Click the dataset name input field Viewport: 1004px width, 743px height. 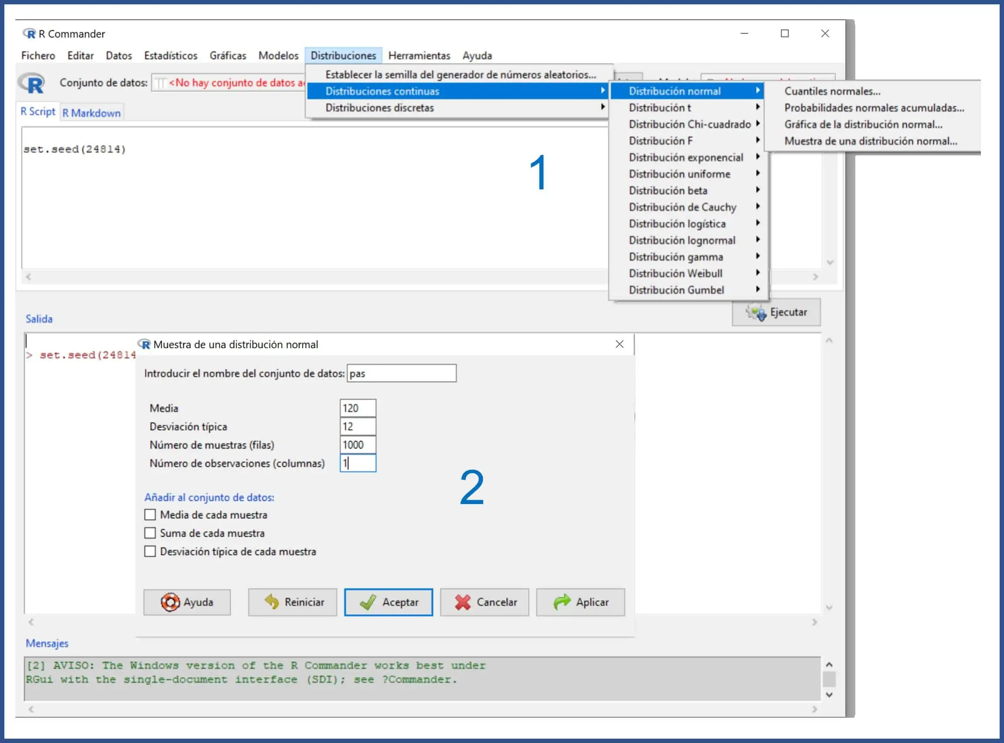click(402, 373)
